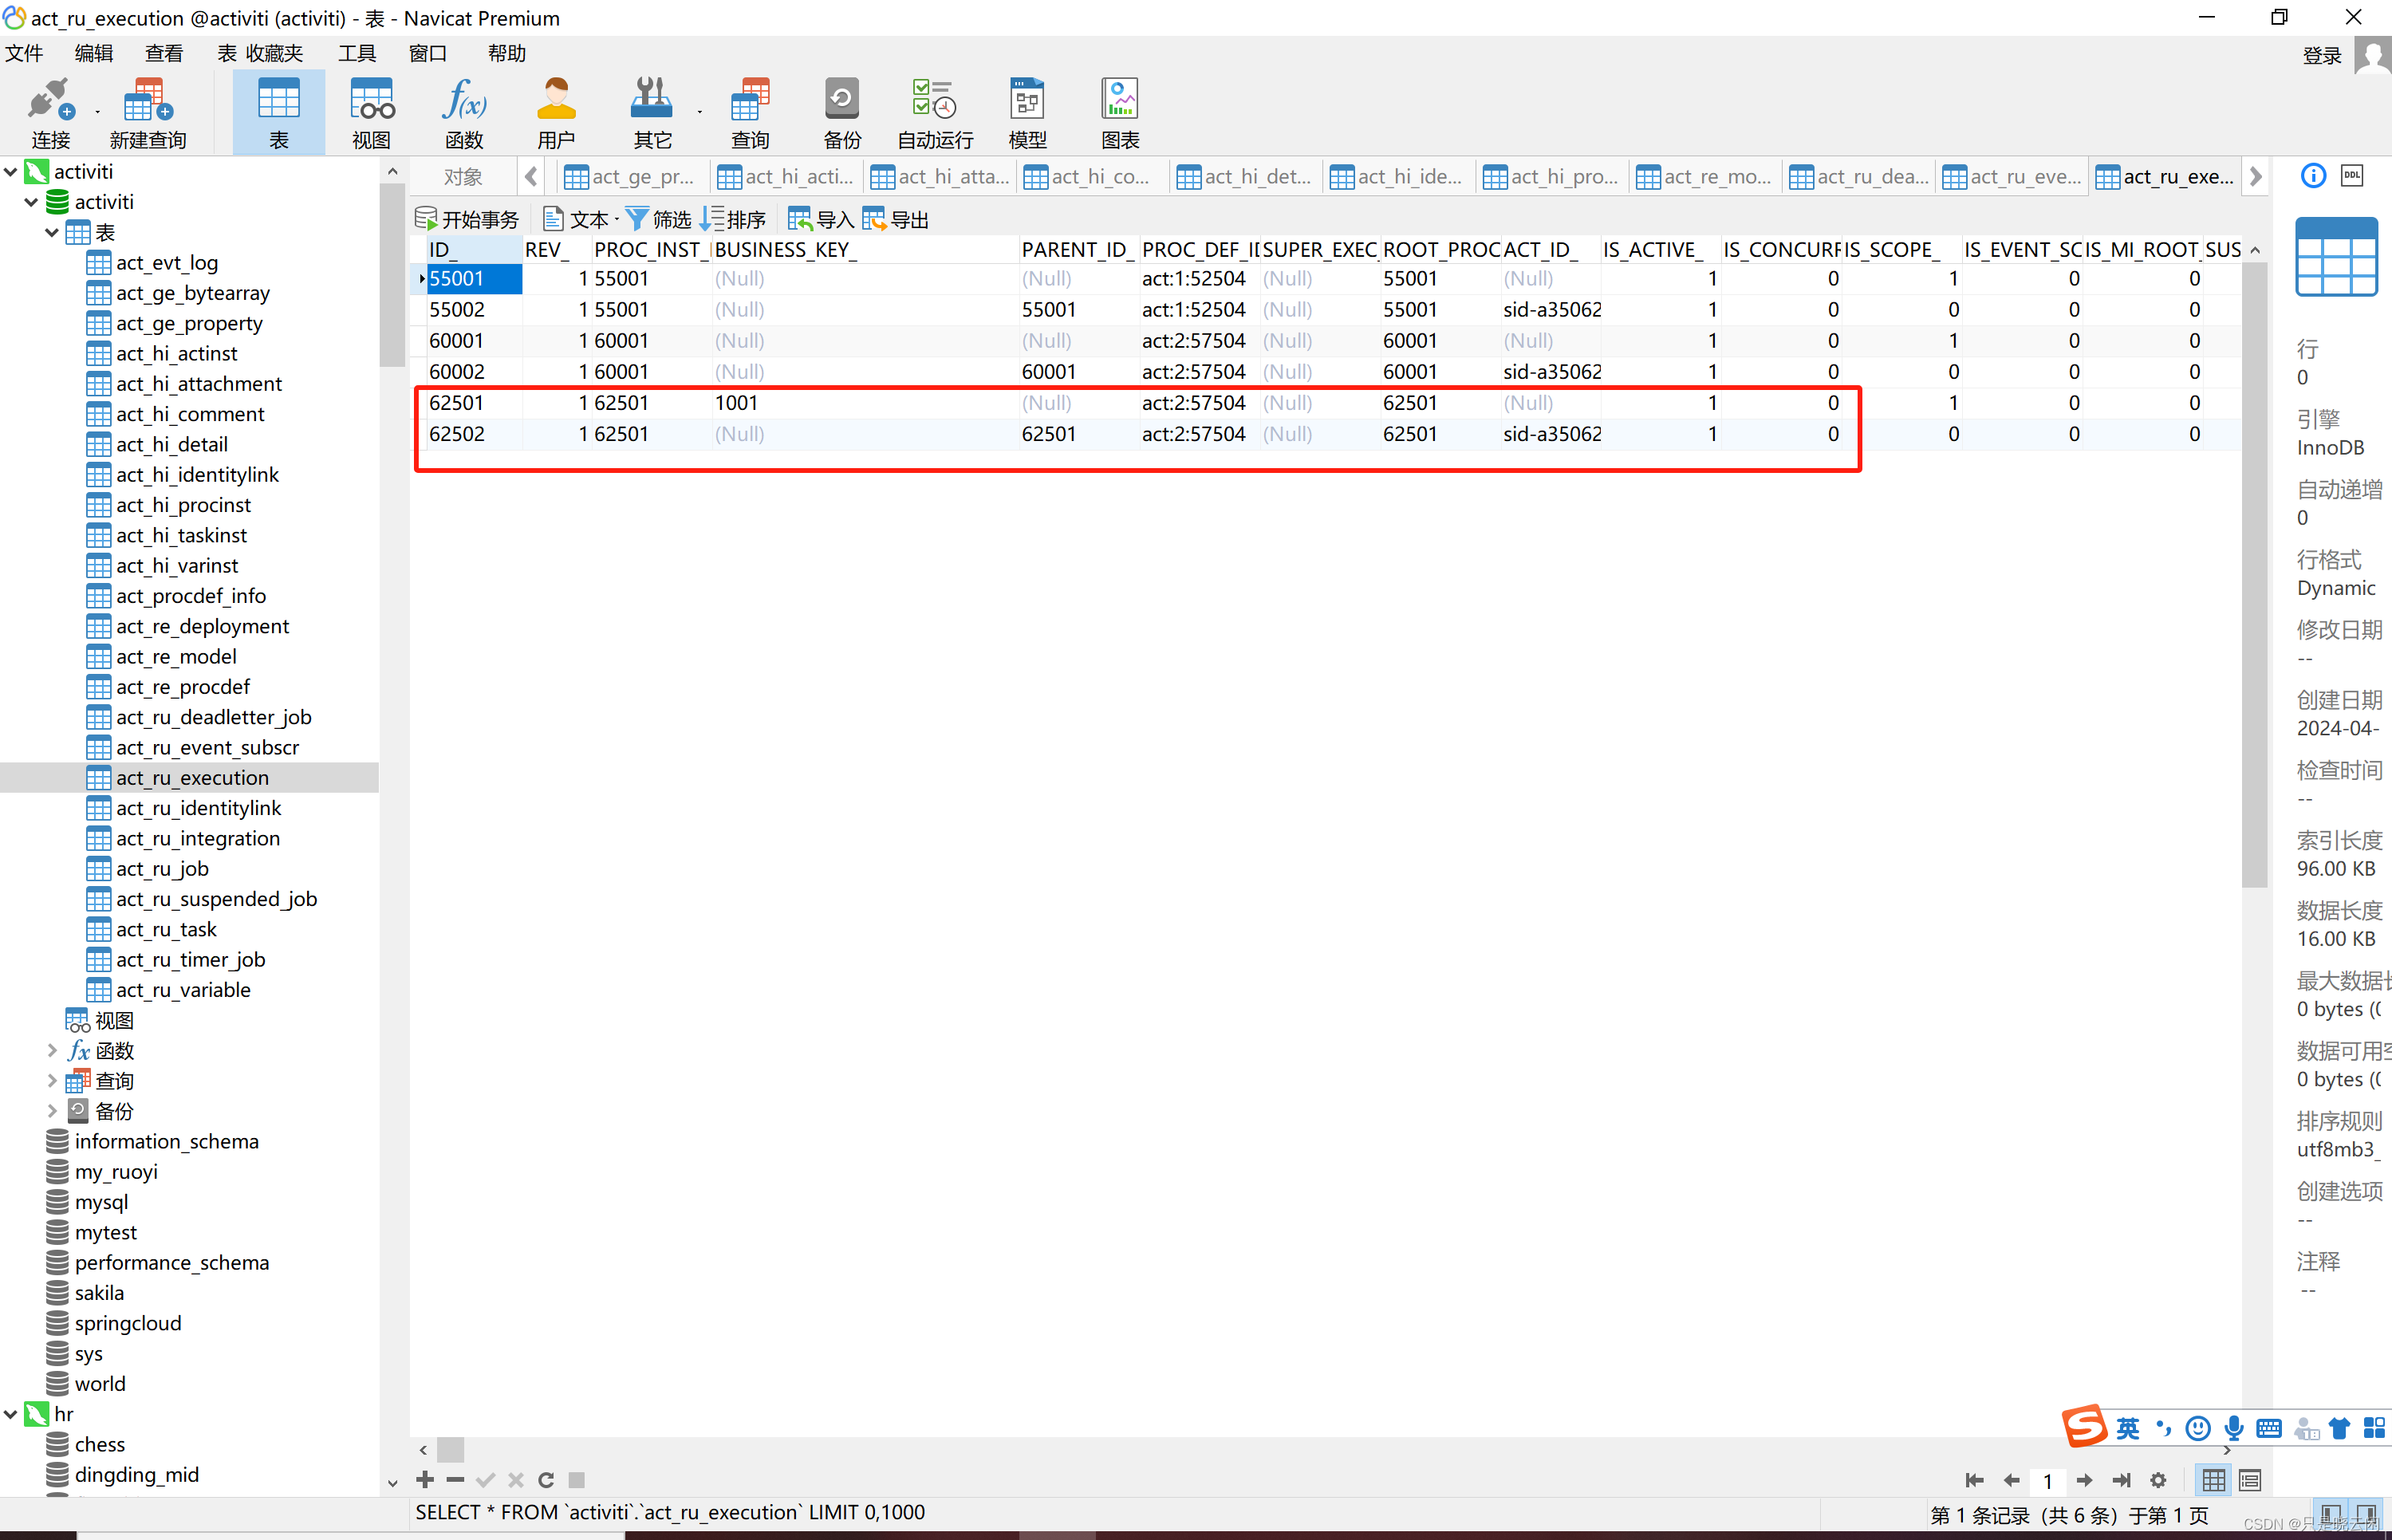Click 开始事务 begin transaction button
This screenshot has height=1540, width=2392.
click(x=467, y=219)
